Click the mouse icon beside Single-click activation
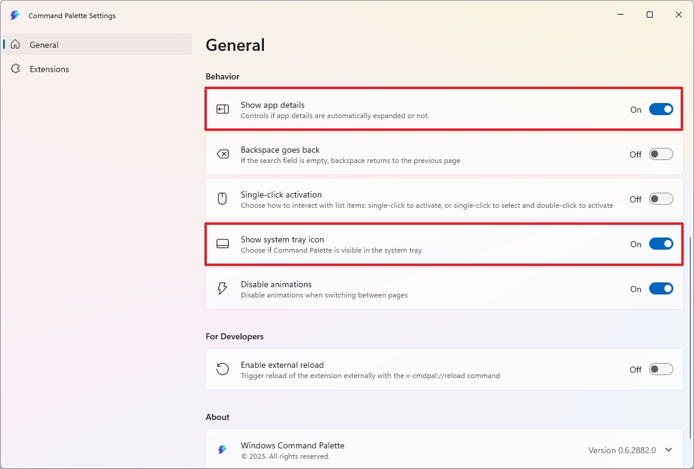The width and height of the screenshot is (694, 469). (x=222, y=198)
